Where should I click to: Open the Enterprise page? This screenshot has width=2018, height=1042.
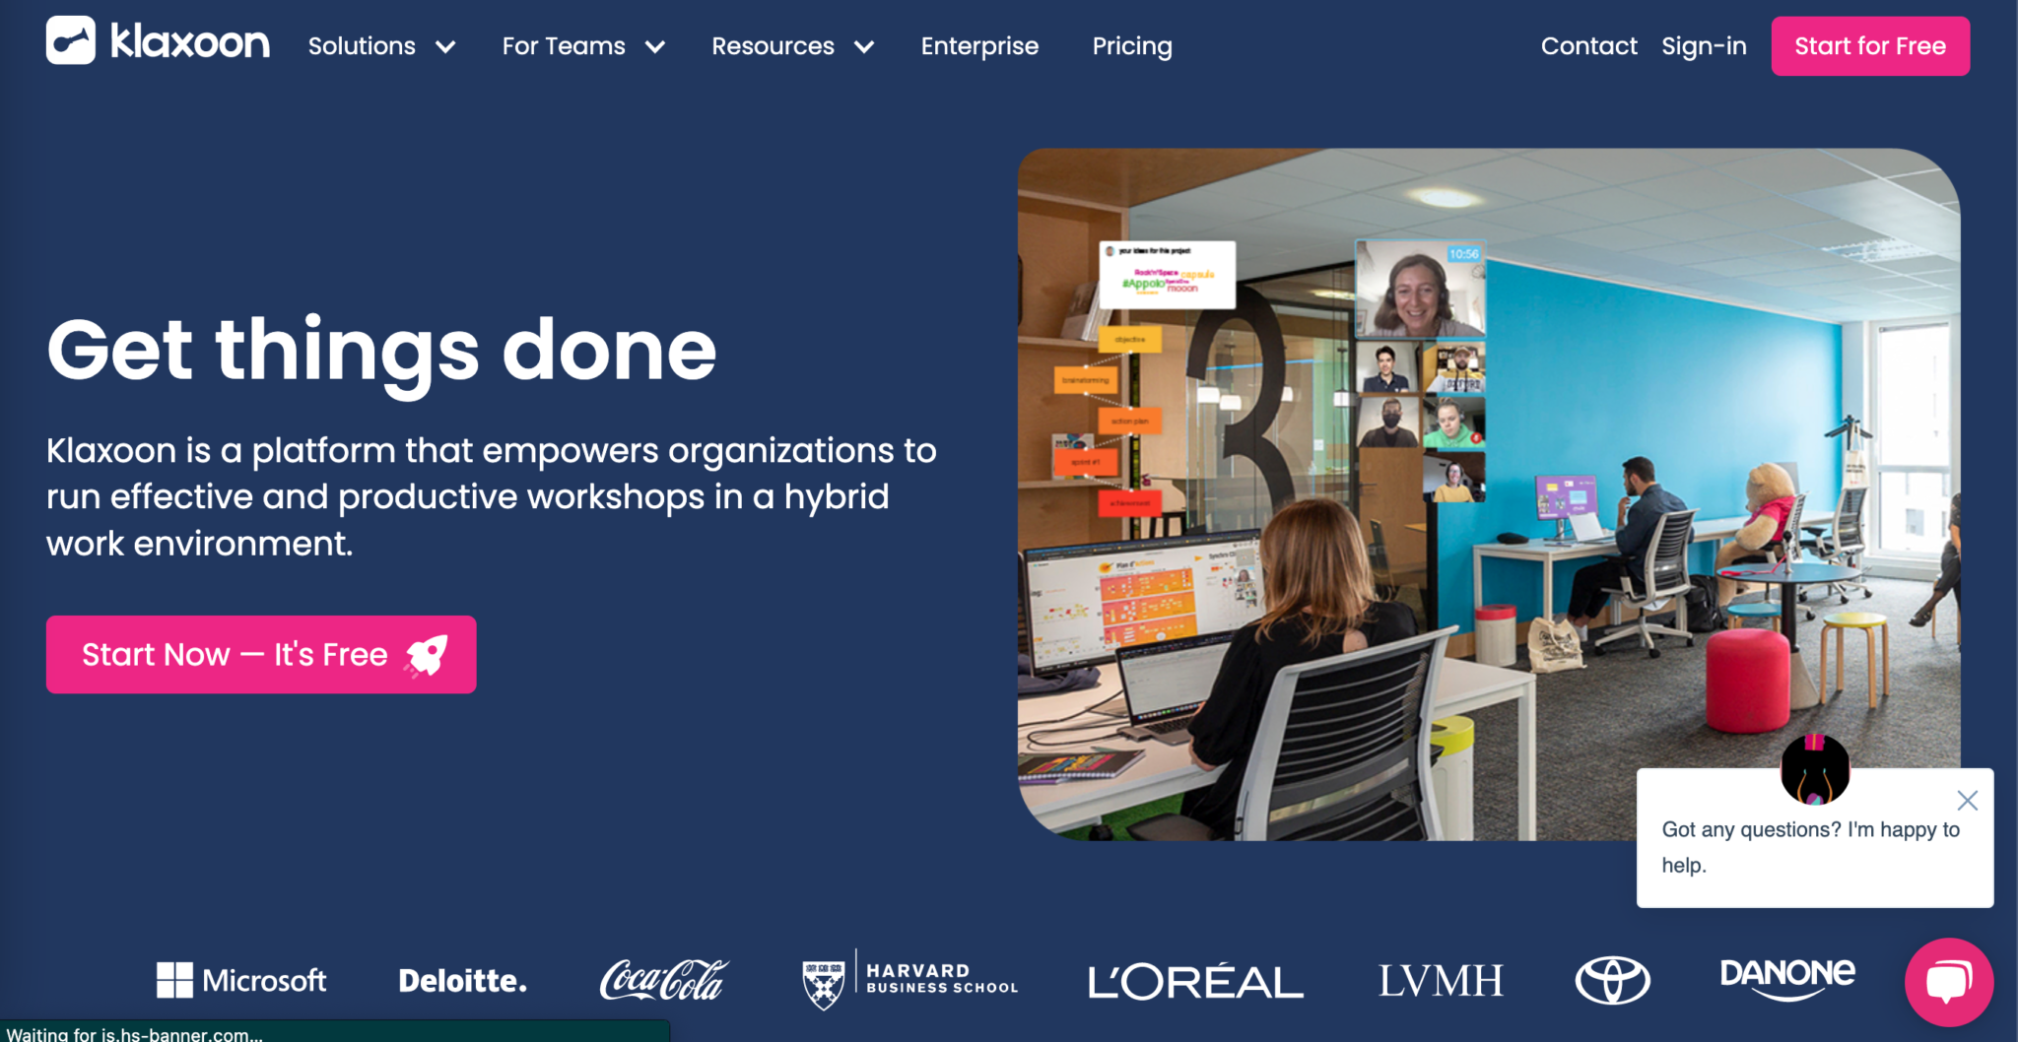[x=979, y=45]
